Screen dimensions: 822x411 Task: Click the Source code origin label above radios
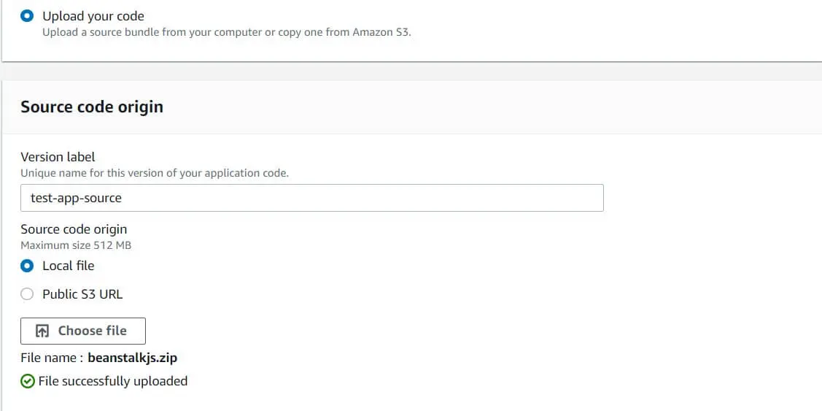click(74, 229)
